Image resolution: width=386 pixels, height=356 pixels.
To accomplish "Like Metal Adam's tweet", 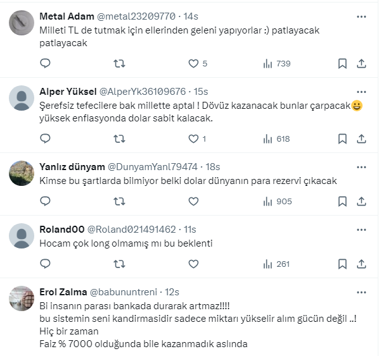I will pos(194,63).
